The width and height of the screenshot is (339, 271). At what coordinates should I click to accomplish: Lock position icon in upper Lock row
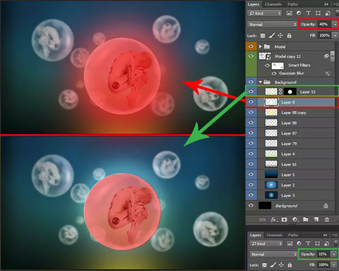pyautogui.click(x=280, y=35)
